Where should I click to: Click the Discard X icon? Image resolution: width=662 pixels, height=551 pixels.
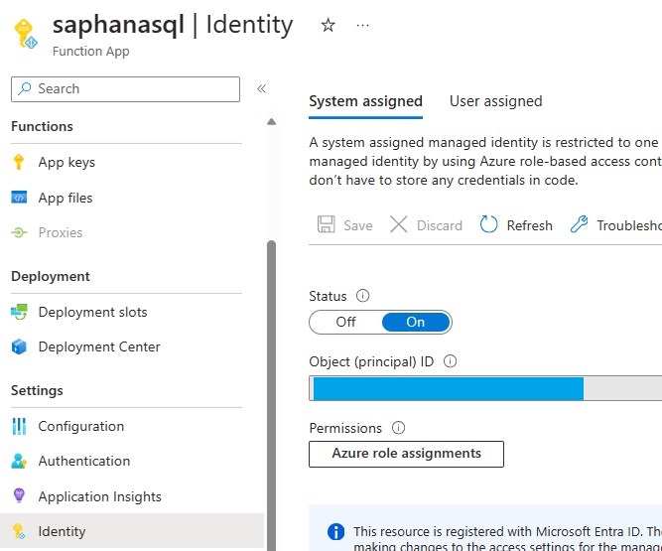(x=399, y=224)
